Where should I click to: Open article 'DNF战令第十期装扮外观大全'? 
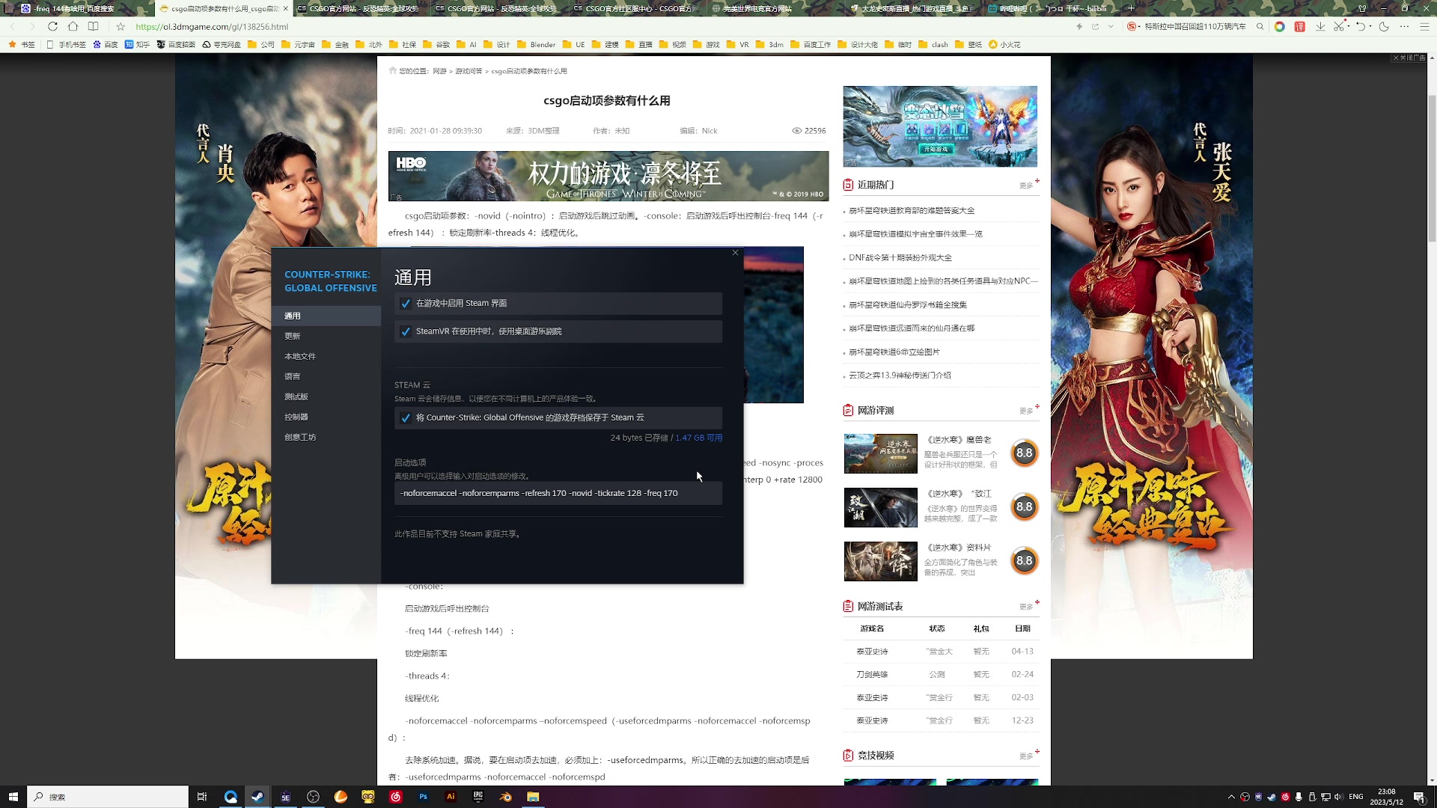(900, 257)
